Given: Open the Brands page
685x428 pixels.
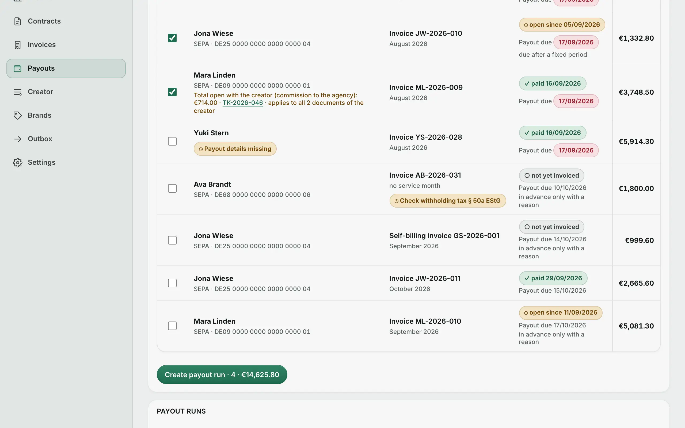Looking at the screenshot, I should tap(66, 116).
